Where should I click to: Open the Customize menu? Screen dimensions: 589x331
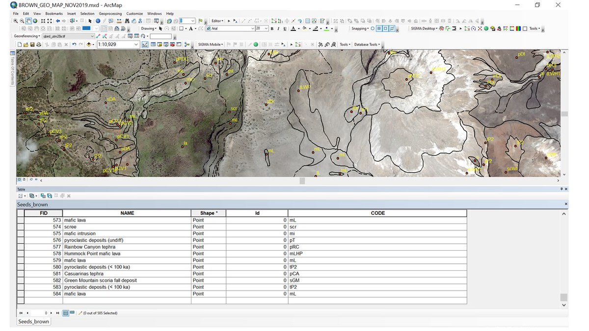(x=134, y=14)
